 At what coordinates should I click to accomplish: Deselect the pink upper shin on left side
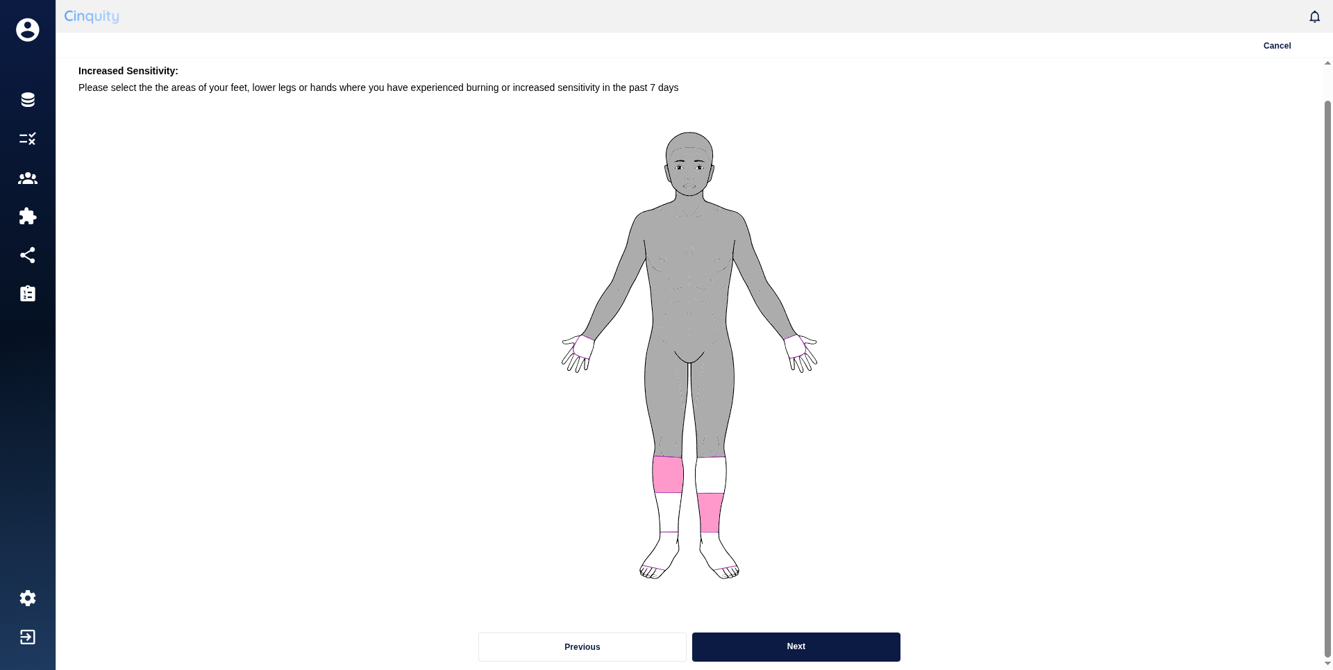[668, 475]
